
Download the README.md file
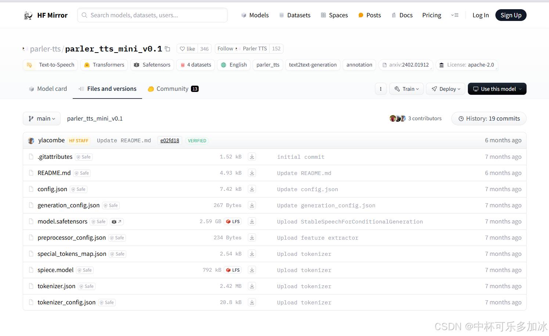(x=252, y=173)
